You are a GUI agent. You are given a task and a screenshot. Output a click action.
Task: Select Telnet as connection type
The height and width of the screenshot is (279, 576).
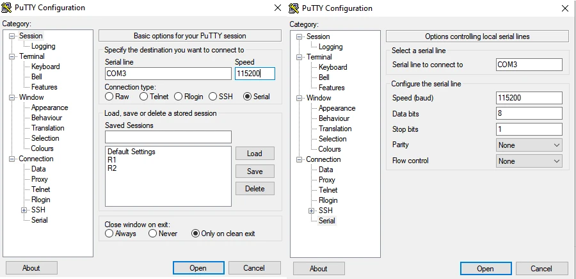click(144, 97)
